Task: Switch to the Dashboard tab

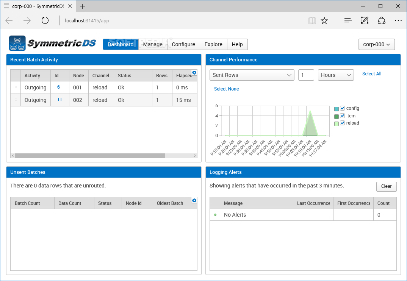Action: coord(121,44)
